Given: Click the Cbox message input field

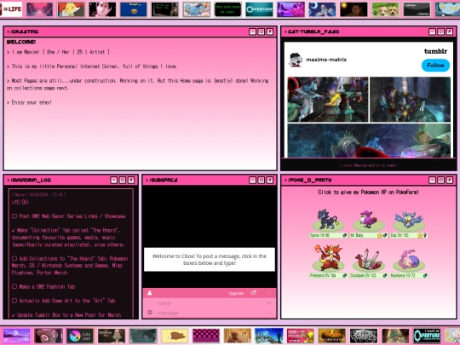Looking at the screenshot, I should 210,313.
